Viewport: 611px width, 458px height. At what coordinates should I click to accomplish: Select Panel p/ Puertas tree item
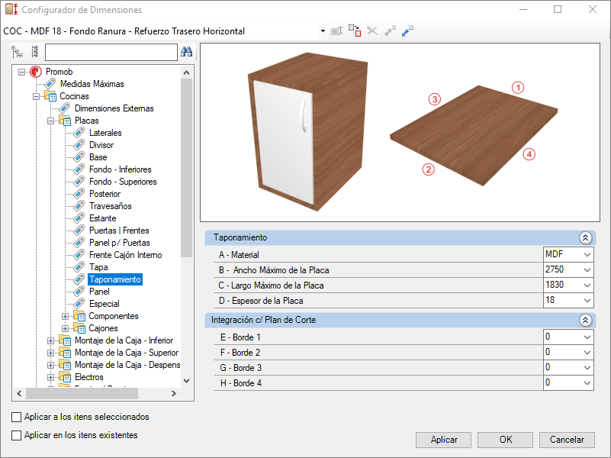pyautogui.click(x=119, y=243)
